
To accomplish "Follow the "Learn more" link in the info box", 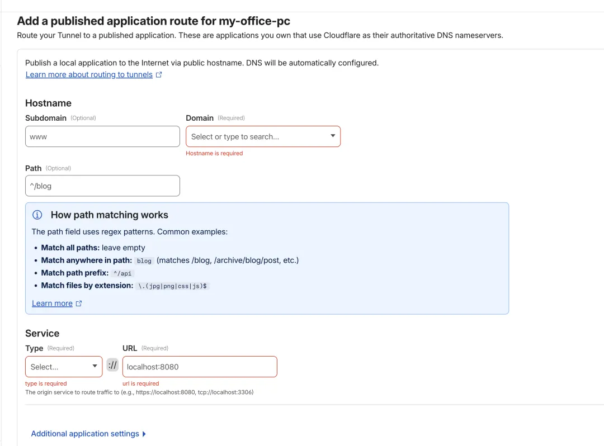I will (52, 303).
